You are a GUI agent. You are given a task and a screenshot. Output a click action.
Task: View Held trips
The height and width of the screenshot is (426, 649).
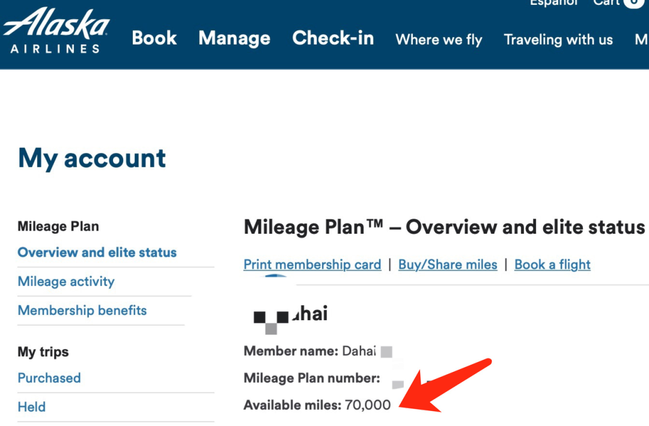coord(31,407)
